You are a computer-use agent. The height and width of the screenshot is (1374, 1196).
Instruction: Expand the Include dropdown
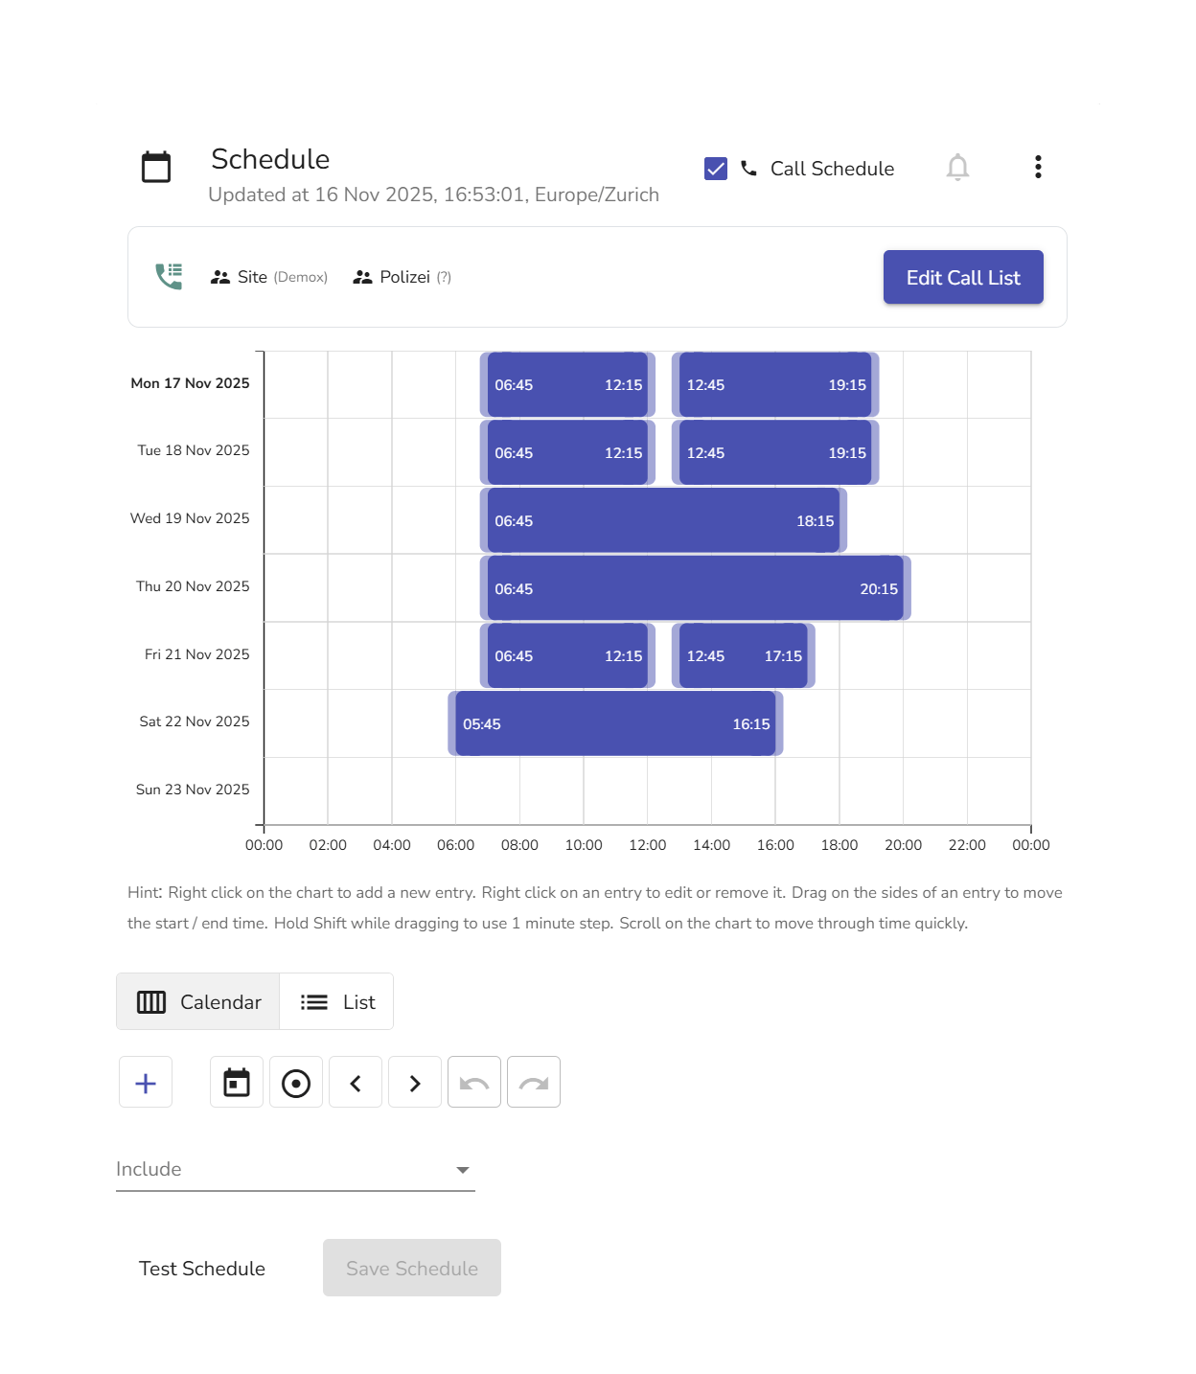click(295, 1170)
